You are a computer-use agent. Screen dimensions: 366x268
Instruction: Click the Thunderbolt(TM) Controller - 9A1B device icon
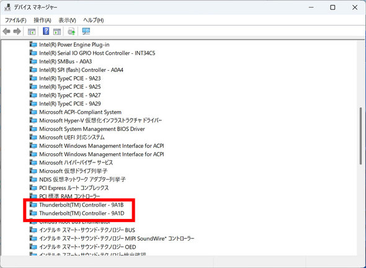(x=33, y=205)
